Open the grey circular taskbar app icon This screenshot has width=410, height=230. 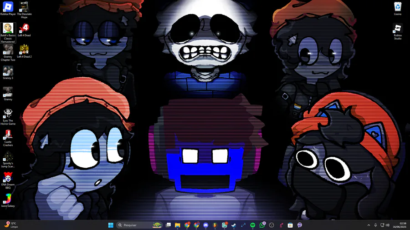[272, 225]
